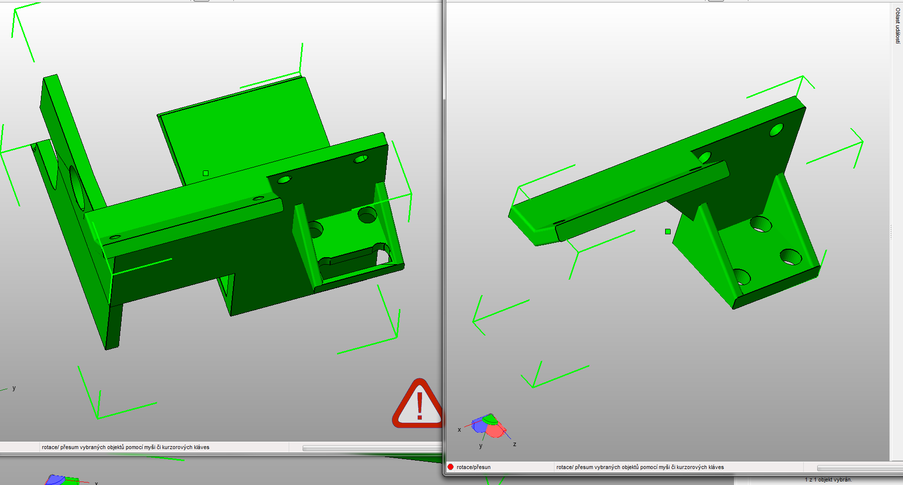Click the red dot beside rotace/přesun
This screenshot has width=903, height=485.
click(451, 467)
